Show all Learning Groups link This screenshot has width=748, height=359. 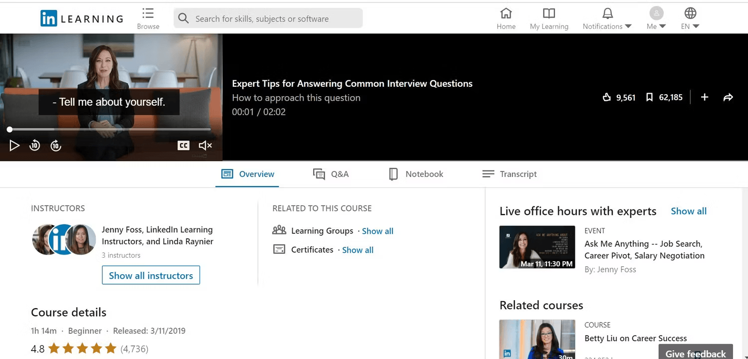point(377,231)
